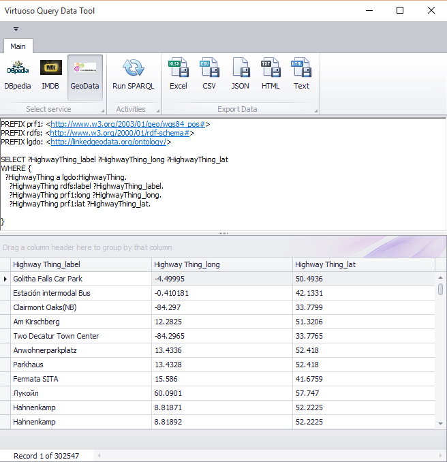This screenshot has height=462, width=447.
Task: Minimize the Virtuoso Query Data Tool window
Action: [x=369, y=11]
